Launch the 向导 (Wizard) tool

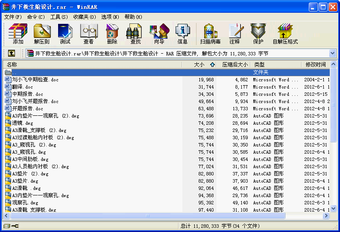[x=159, y=34]
